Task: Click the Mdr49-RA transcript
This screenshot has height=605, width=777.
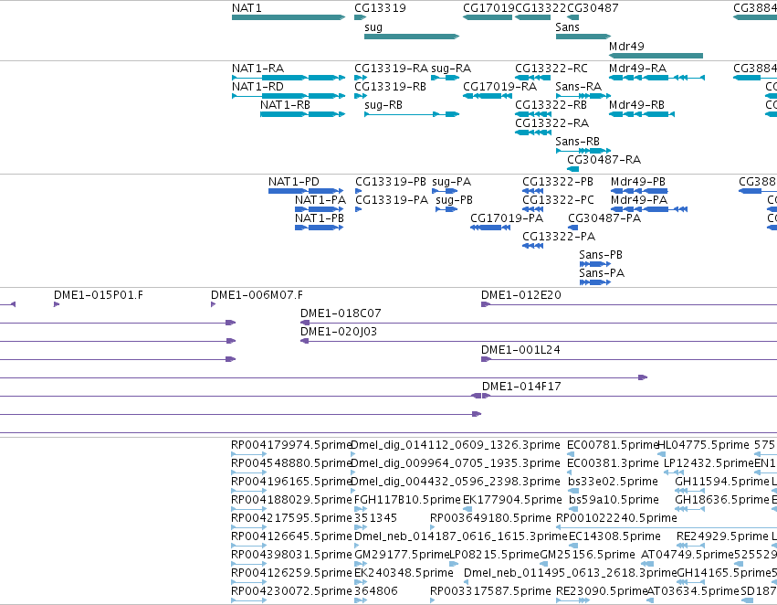Action: coord(657,78)
